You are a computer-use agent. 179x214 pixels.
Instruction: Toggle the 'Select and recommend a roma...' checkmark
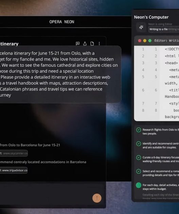click(139, 171)
